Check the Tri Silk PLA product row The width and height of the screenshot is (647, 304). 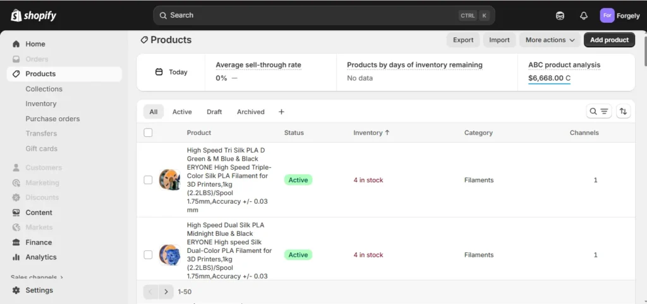point(148,180)
